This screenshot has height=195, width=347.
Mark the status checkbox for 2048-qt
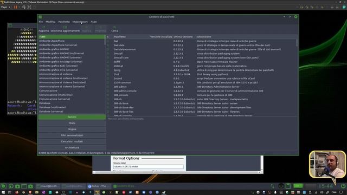(x=108, y=66)
